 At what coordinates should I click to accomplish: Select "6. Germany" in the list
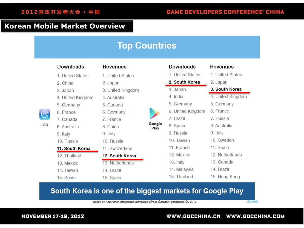coord(114,112)
